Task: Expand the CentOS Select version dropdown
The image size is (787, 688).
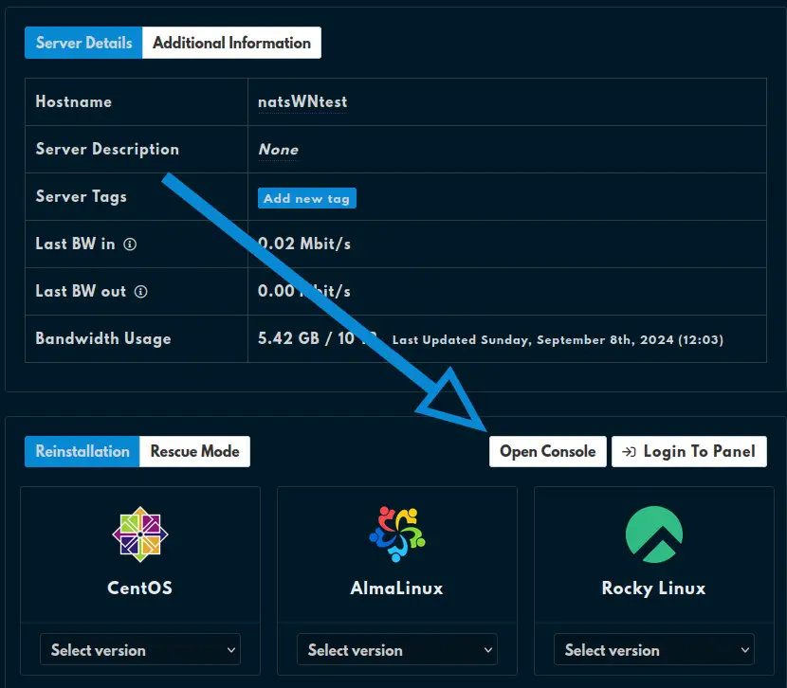Action: pyautogui.click(x=139, y=650)
